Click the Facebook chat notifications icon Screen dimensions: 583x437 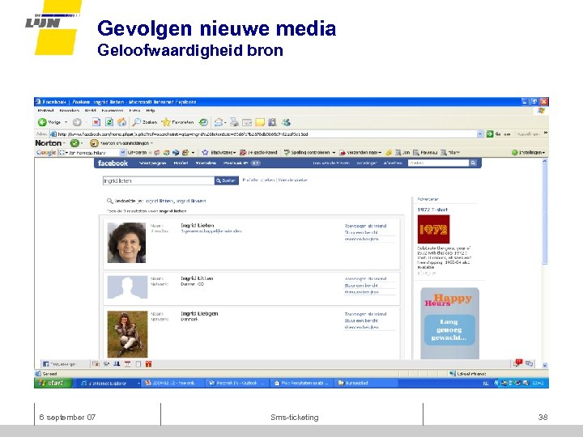[x=518, y=363]
